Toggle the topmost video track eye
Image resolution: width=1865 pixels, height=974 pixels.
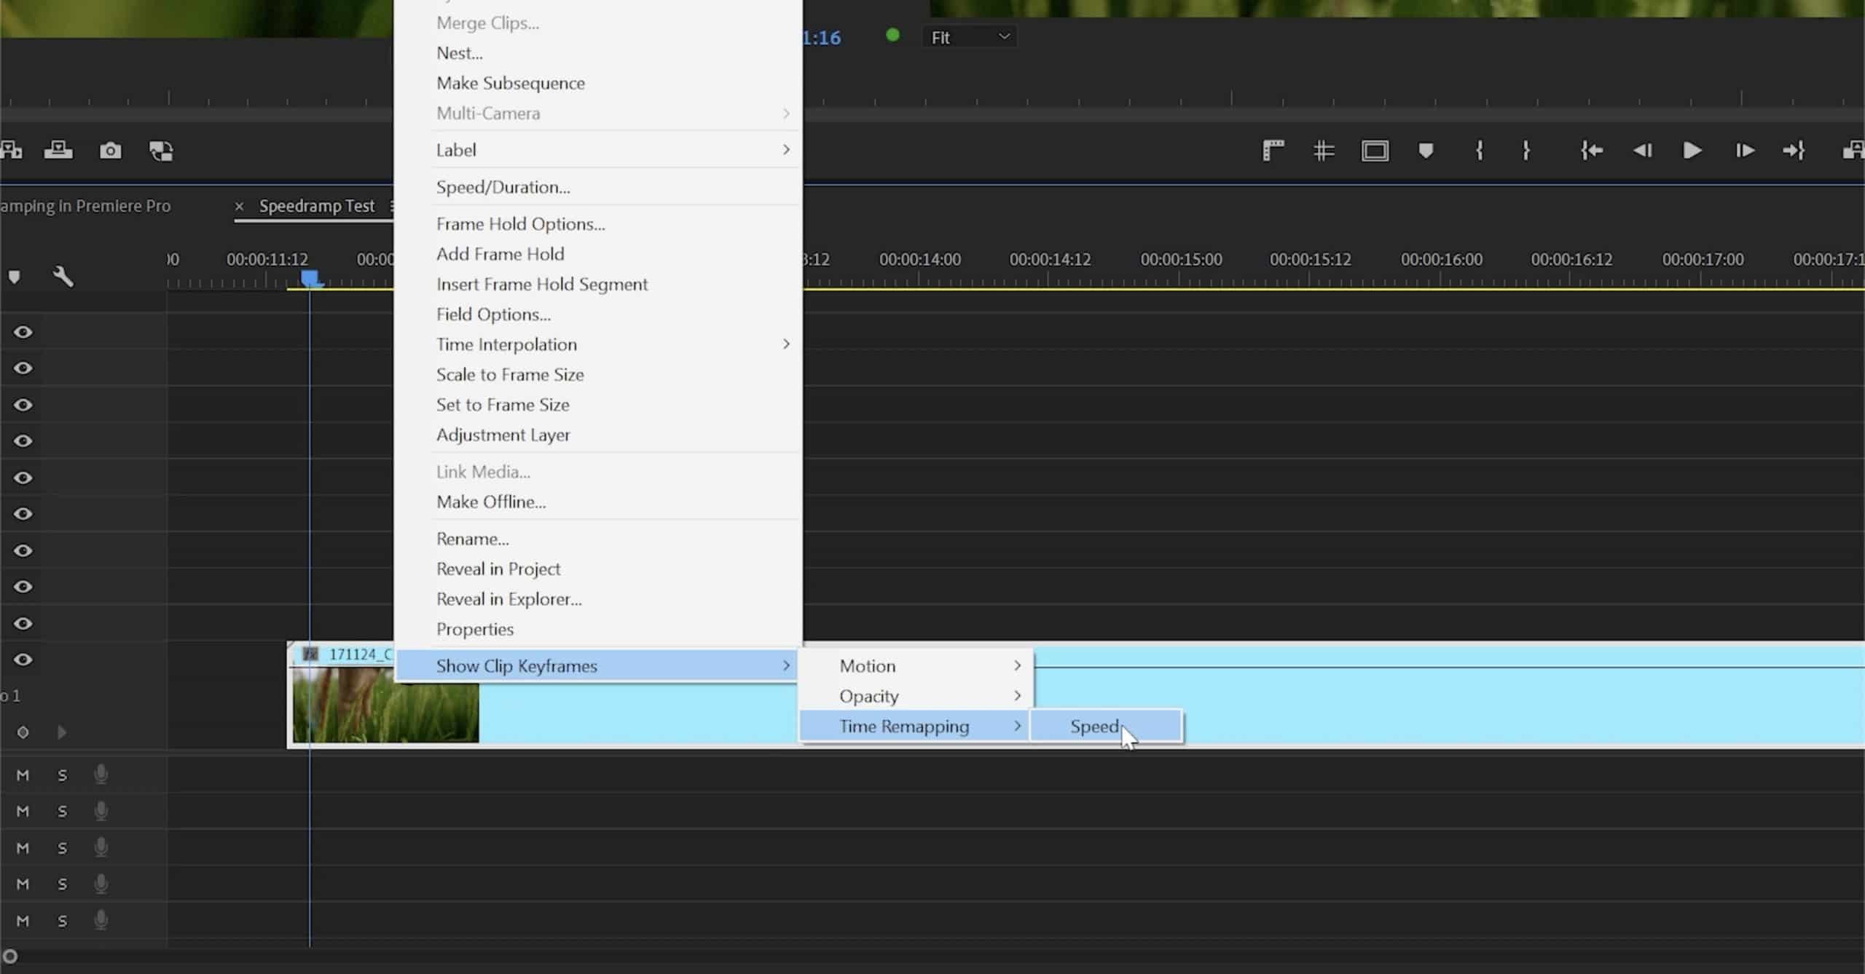point(23,332)
